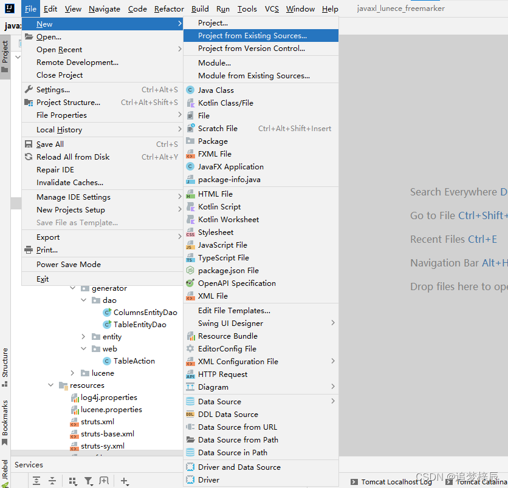Click Exit in File menu
508x488 pixels.
pos(102,279)
